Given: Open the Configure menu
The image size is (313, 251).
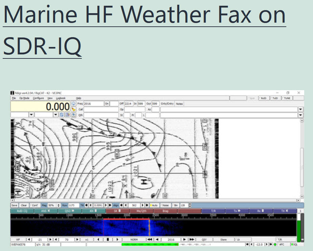Looking at the screenshot, I should pos(38,98).
